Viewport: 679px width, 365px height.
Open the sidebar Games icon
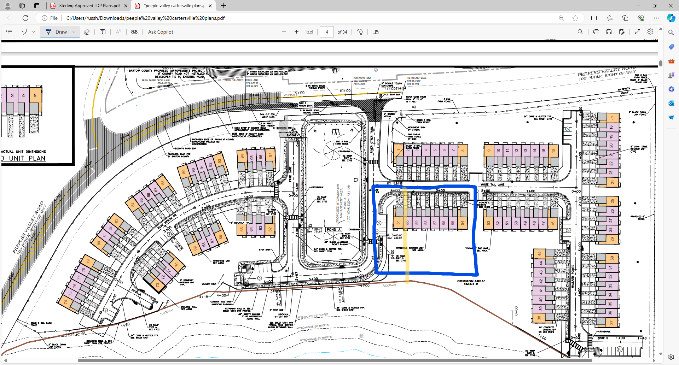pyautogui.click(x=671, y=75)
